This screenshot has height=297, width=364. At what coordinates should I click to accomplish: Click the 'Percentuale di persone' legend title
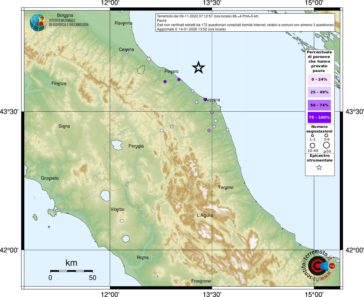[319, 61]
